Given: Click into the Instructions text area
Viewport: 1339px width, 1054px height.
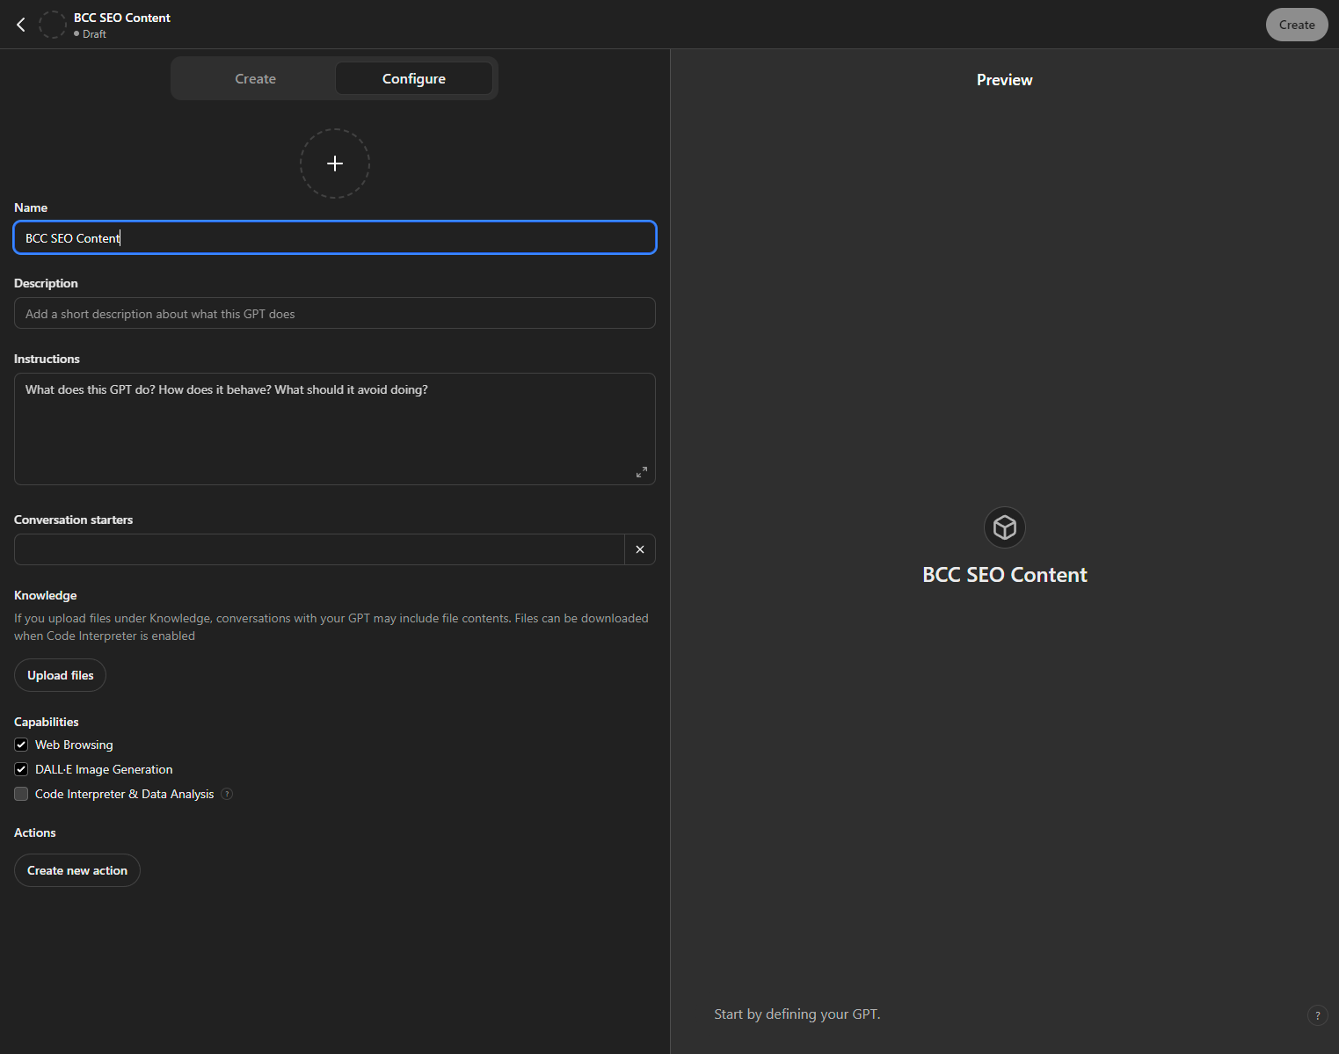Looking at the screenshot, I should pyautogui.click(x=335, y=429).
